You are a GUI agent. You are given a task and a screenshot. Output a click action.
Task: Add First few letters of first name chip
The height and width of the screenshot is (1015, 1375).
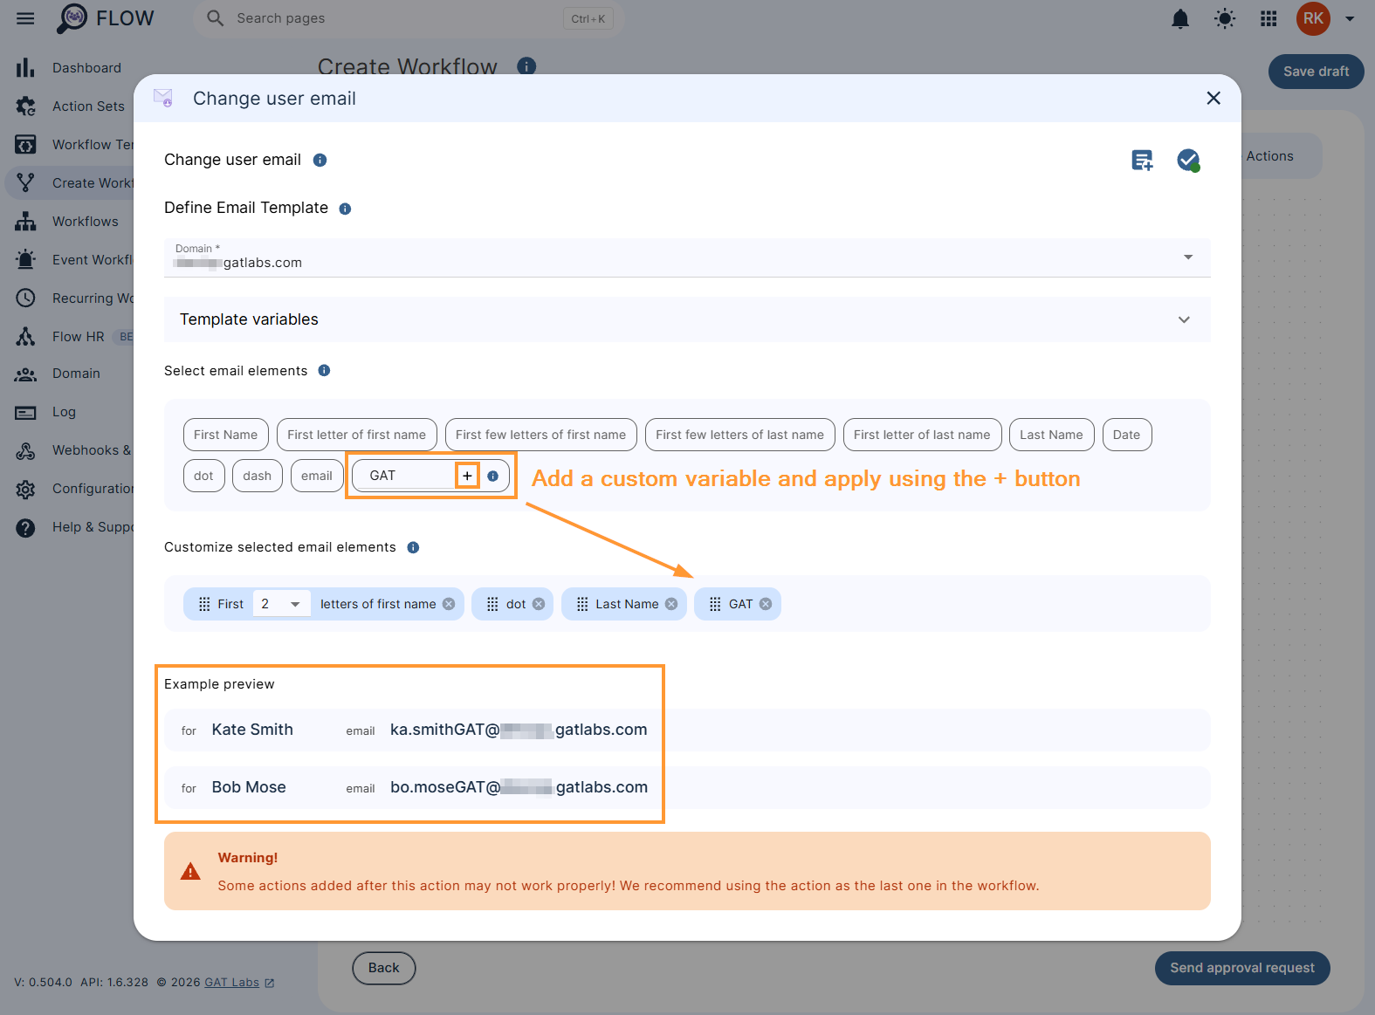click(540, 435)
